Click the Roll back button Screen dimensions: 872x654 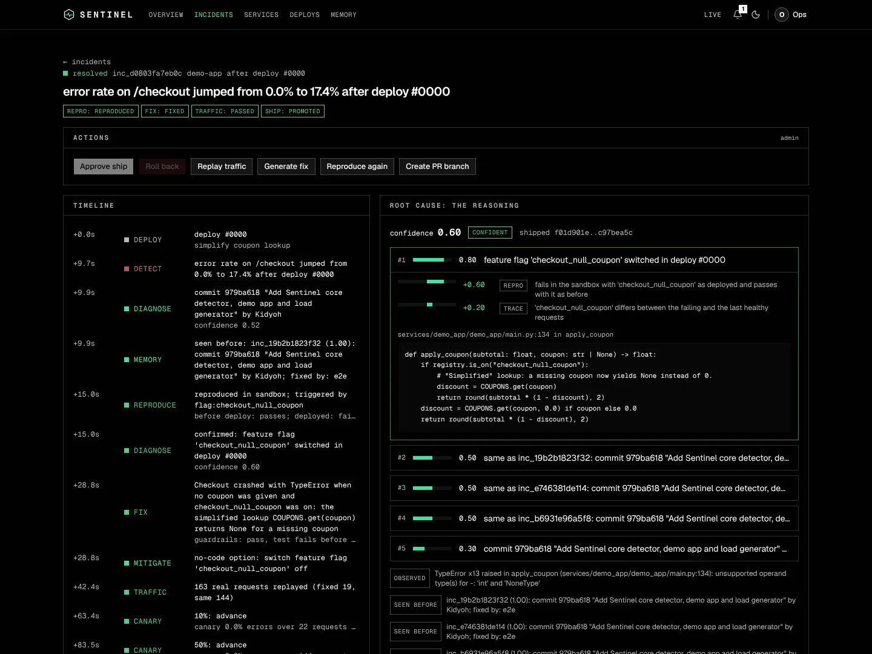pyautogui.click(x=162, y=167)
